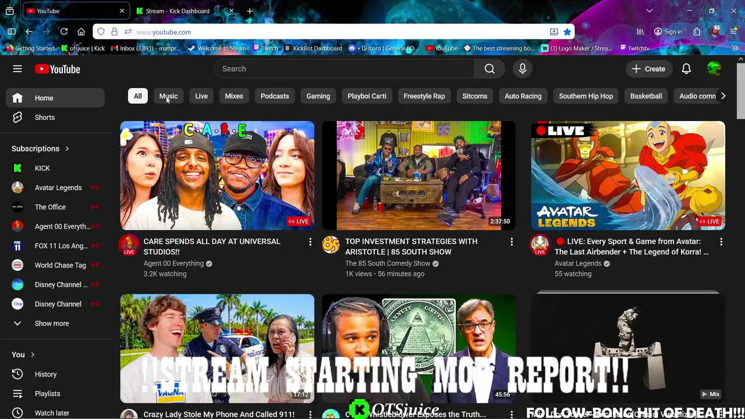Open the YouTube hamburger guide menu
Screen dimensions: 745x419
click(x=17, y=69)
